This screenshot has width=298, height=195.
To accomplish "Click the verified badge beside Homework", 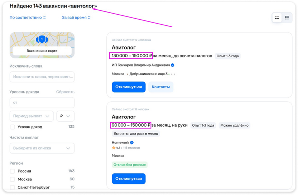I will [x=132, y=142].
